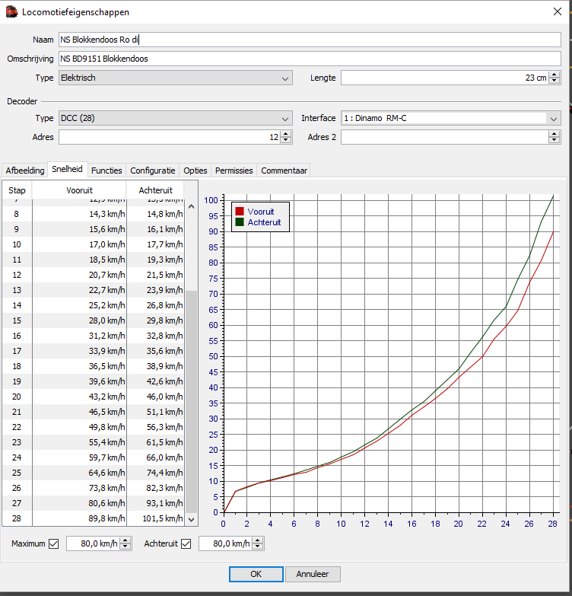Screen dimensions: 572x596
Task: Open the Configuratie tab
Action: pyautogui.click(x=153, y=171)
